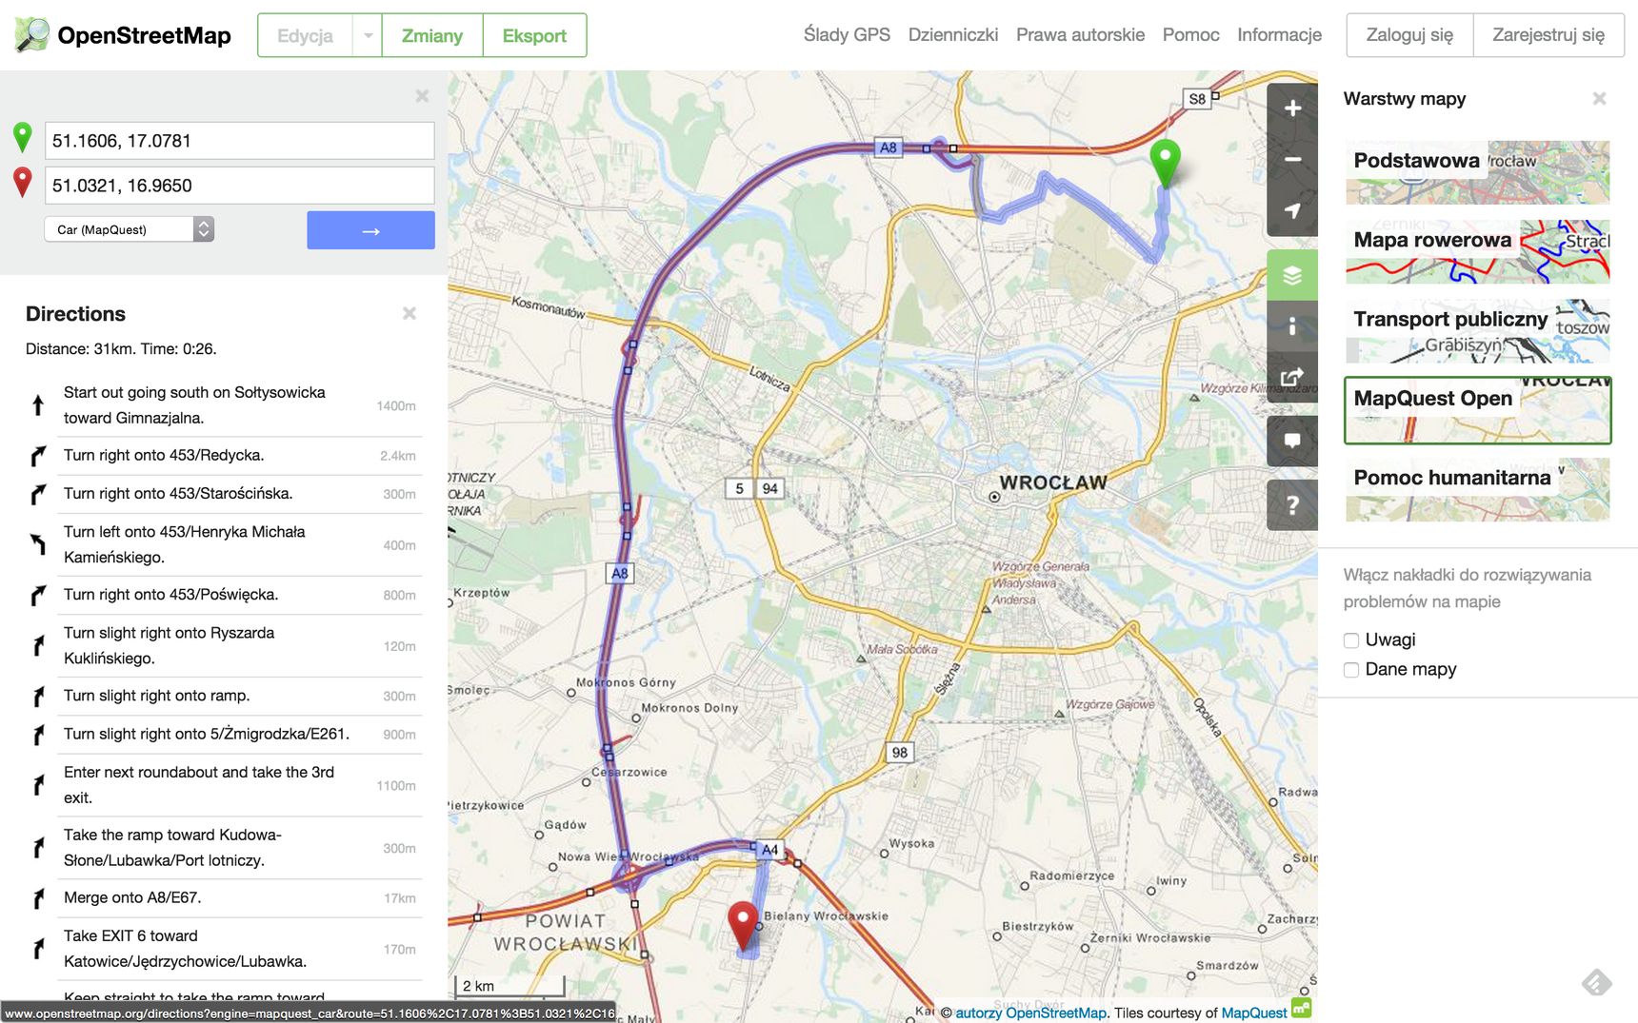Open map key info icon

1292,326
